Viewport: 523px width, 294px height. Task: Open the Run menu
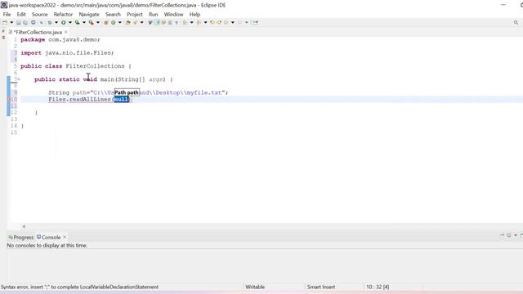point(153,15)
